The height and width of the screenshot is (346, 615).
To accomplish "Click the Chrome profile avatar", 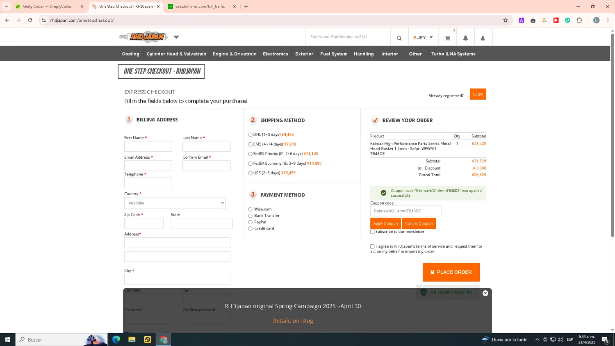I will click(597, 20).
